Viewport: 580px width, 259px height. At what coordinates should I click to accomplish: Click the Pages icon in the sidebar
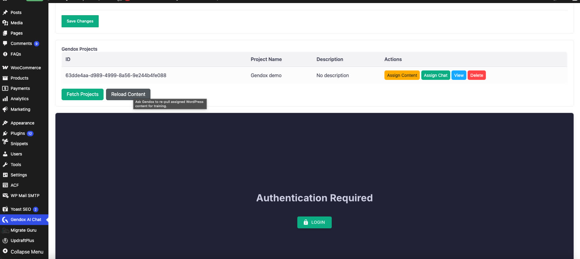(5, 33)
